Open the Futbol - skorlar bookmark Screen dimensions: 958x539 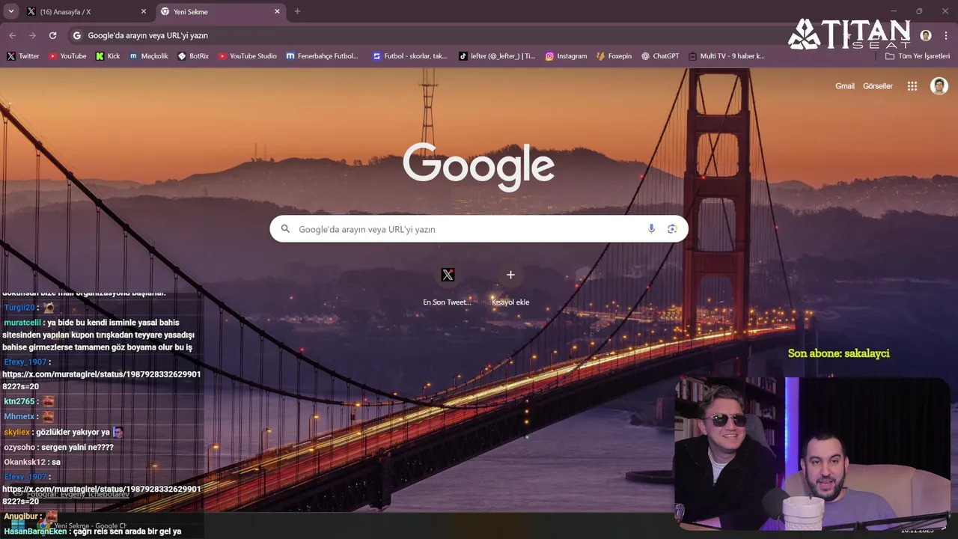410,56
